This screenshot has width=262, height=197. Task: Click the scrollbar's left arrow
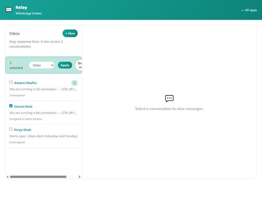click(7, 177)
